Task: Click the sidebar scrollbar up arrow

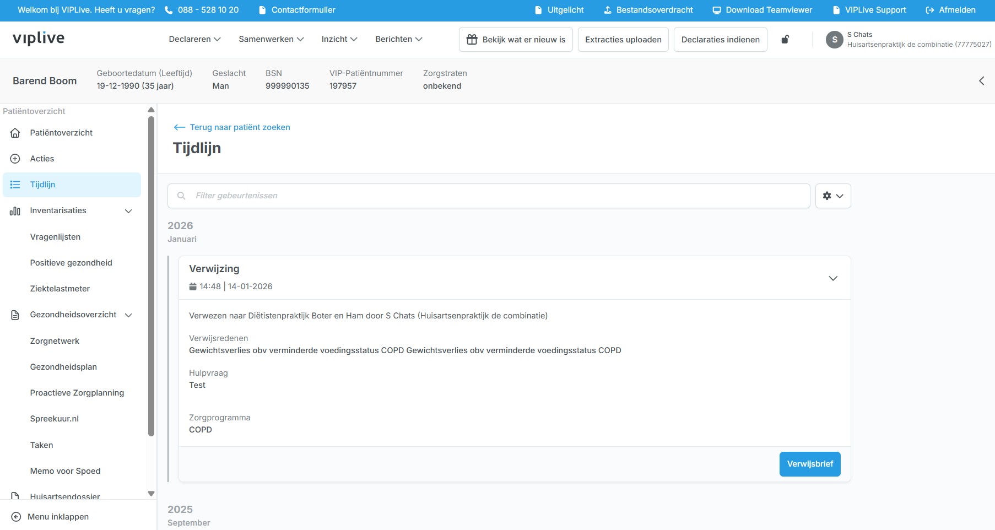Action: 151,110
